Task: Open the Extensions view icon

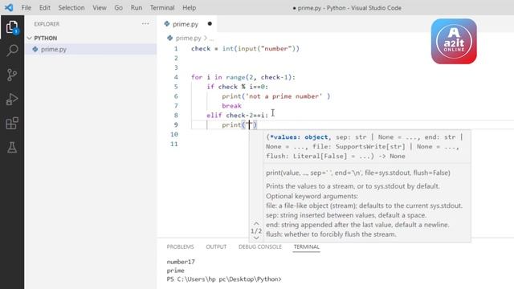Action: click(12, 123)
